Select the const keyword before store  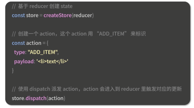(x=19, y=15)
